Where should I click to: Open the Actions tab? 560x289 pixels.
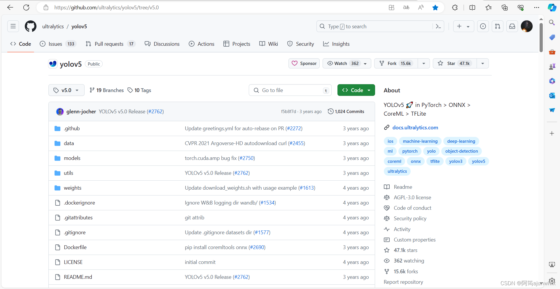(202, 44)
